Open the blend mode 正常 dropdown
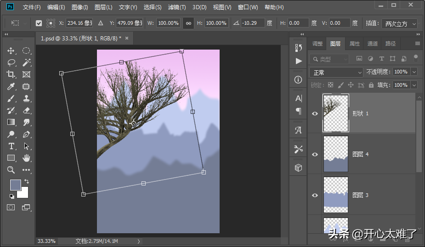The image size is (425, 247). tap(336, 73)
